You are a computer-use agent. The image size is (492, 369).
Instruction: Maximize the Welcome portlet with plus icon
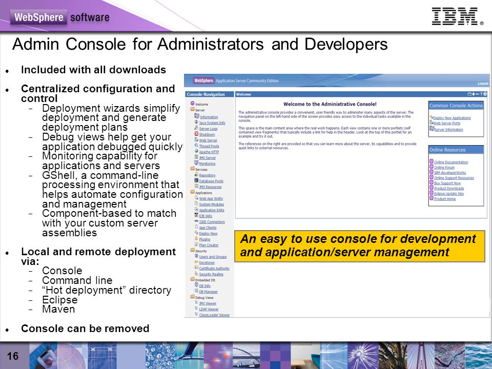pos(474,94)
